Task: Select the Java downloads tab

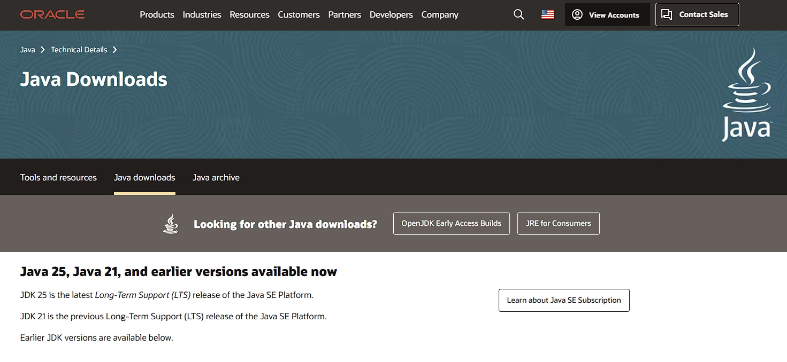Action: 144,177
